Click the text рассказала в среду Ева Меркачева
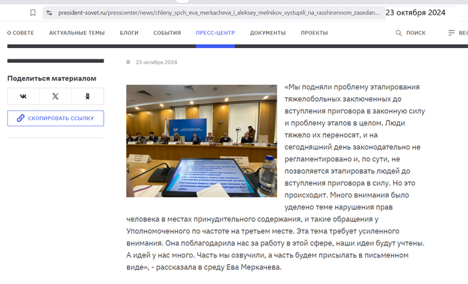This screenshot has width=468, height=284. click(x=219, y=267)
